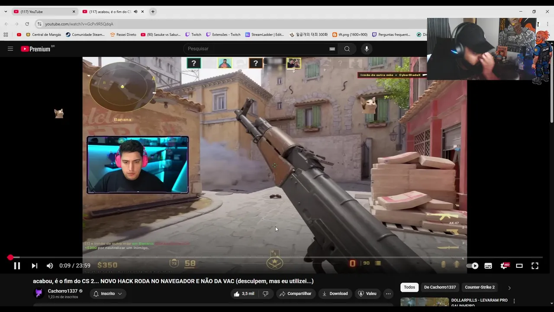This screenshot has height=312, width=554.
Task: Open the on-screen keyboard in search
Action: click(x=332, y=49)
